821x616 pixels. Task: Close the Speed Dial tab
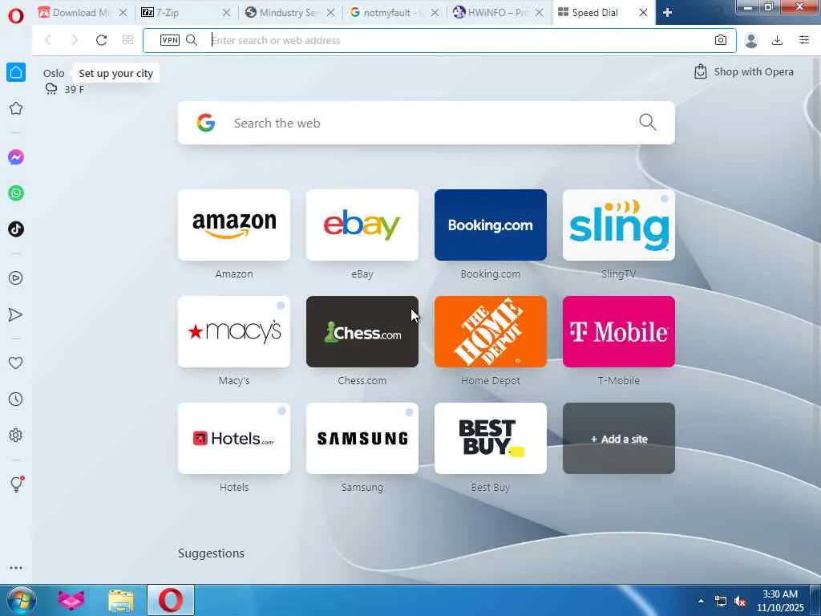click(643, 13)
